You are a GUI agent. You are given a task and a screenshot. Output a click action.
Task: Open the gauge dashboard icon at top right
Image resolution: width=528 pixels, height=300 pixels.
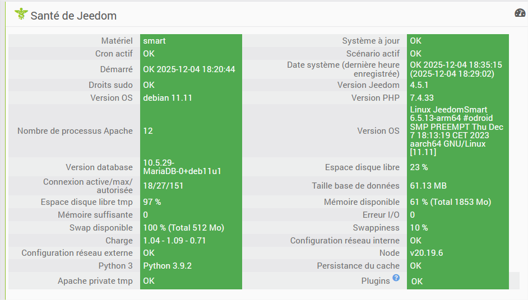pos(520,13)
